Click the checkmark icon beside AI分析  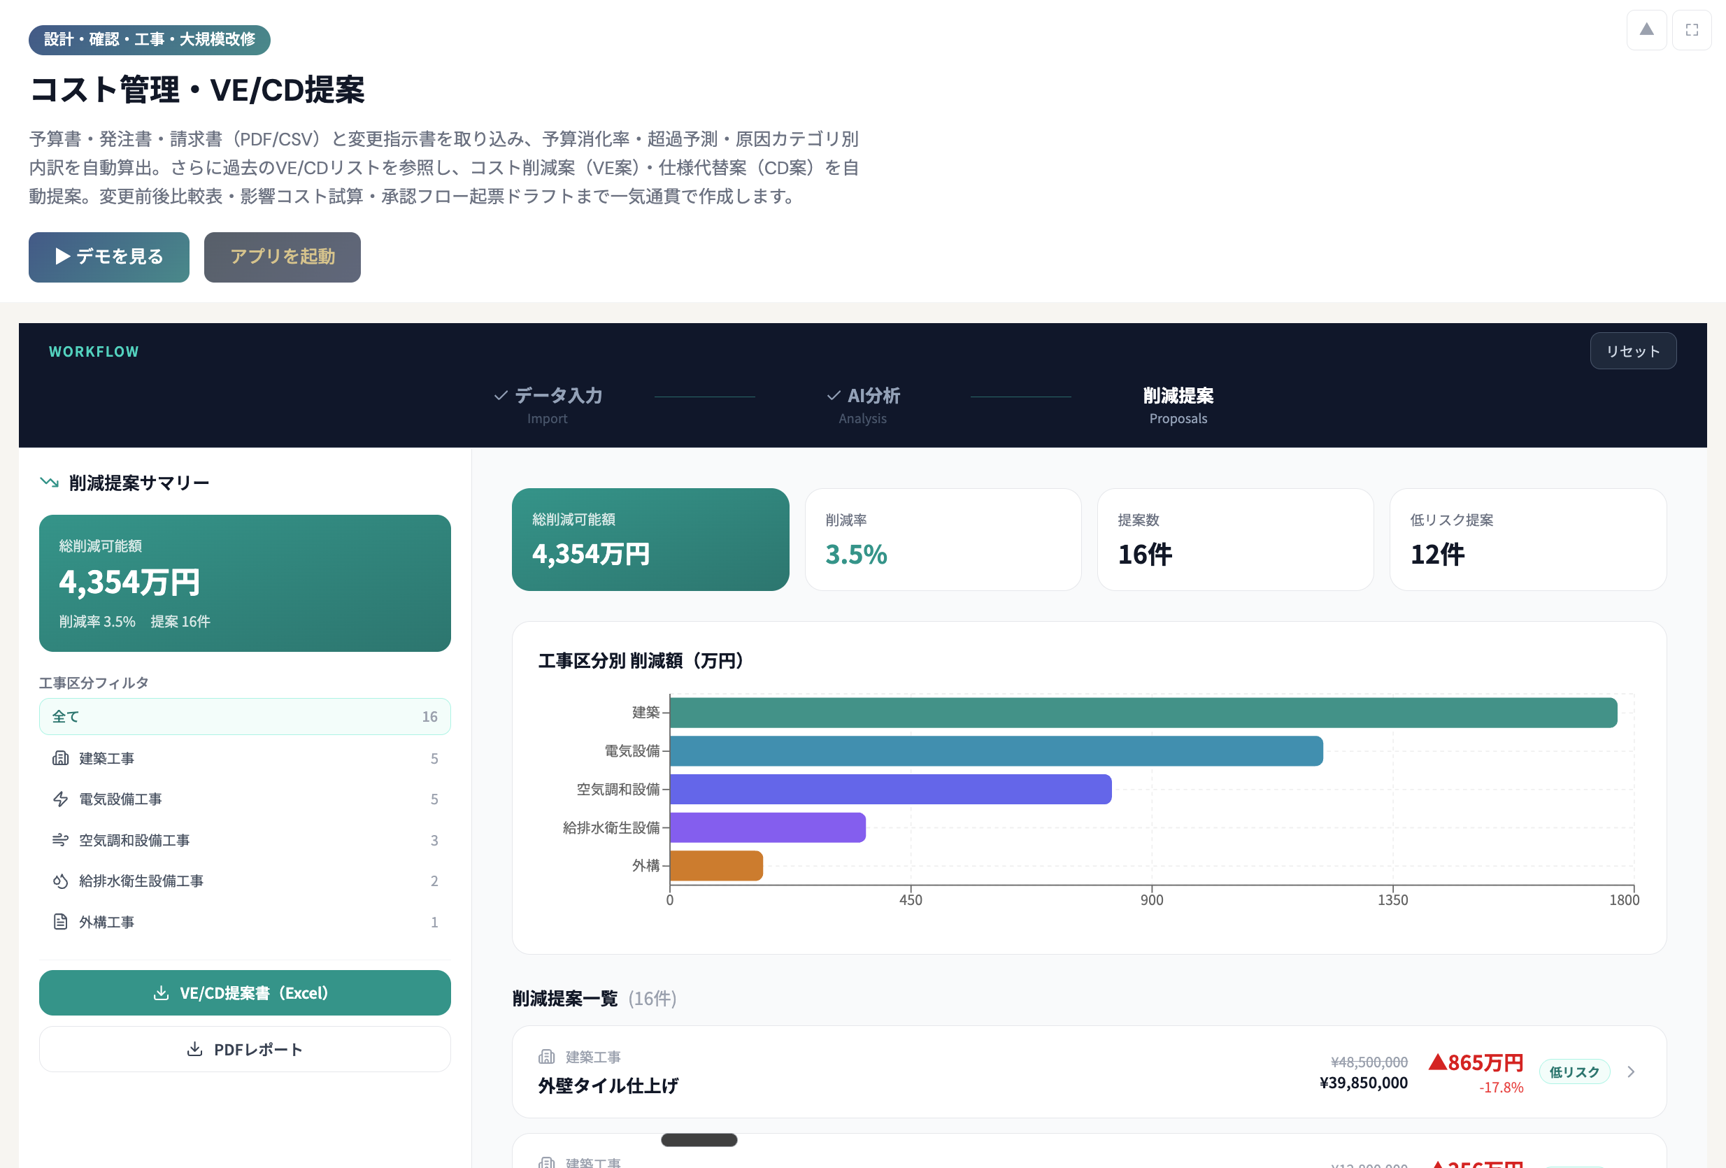(834, 396)
